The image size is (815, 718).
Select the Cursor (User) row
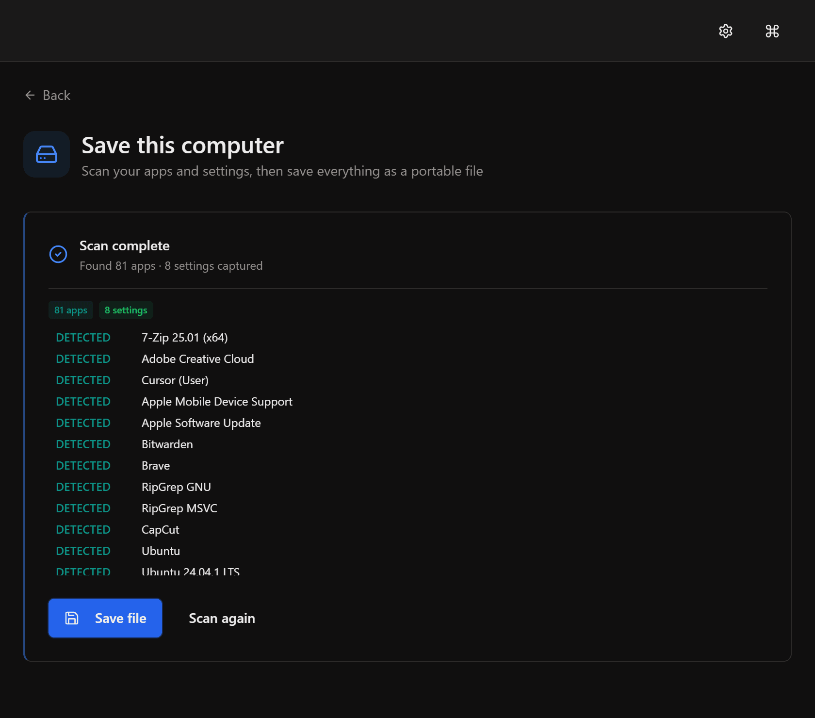175,380
